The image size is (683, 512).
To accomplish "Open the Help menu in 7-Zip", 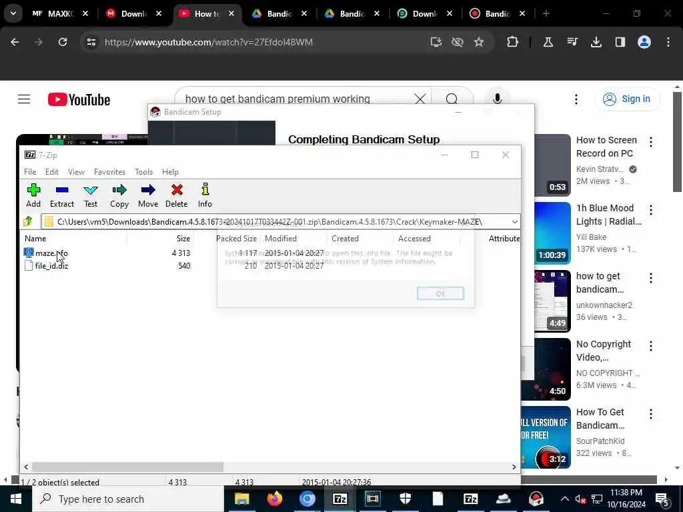I will point(170,172).
